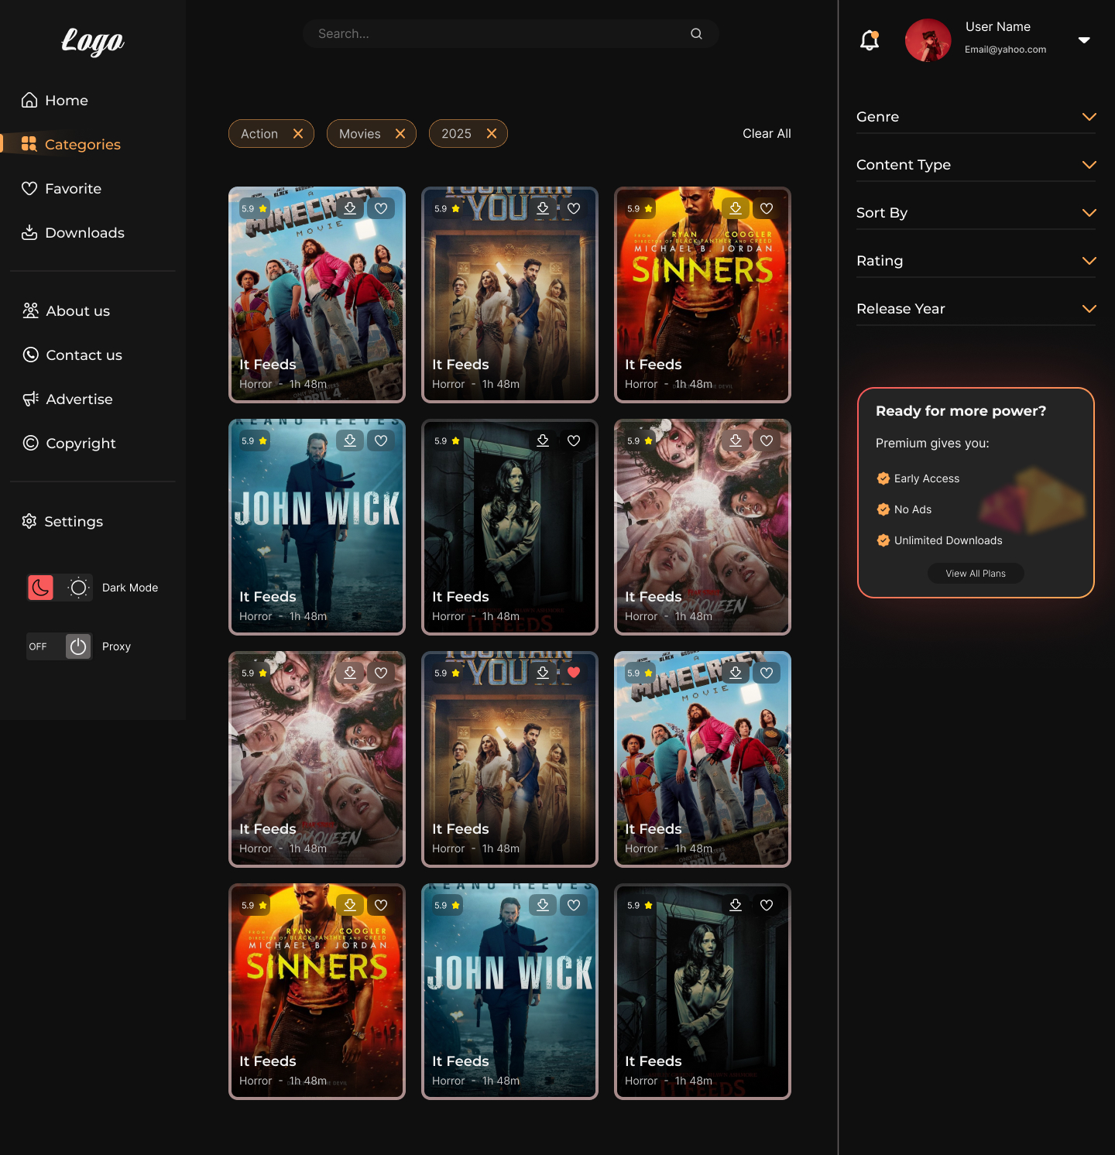
Task: Toggle favorite on bottom-row John Wick movie
Action: (x=574, y=905)
